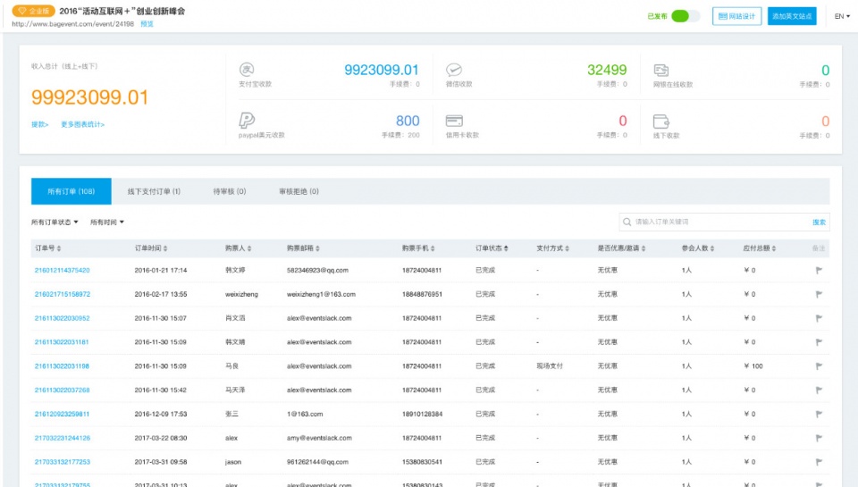Click flag icon for order 217033132177253

tap(819, 462)
